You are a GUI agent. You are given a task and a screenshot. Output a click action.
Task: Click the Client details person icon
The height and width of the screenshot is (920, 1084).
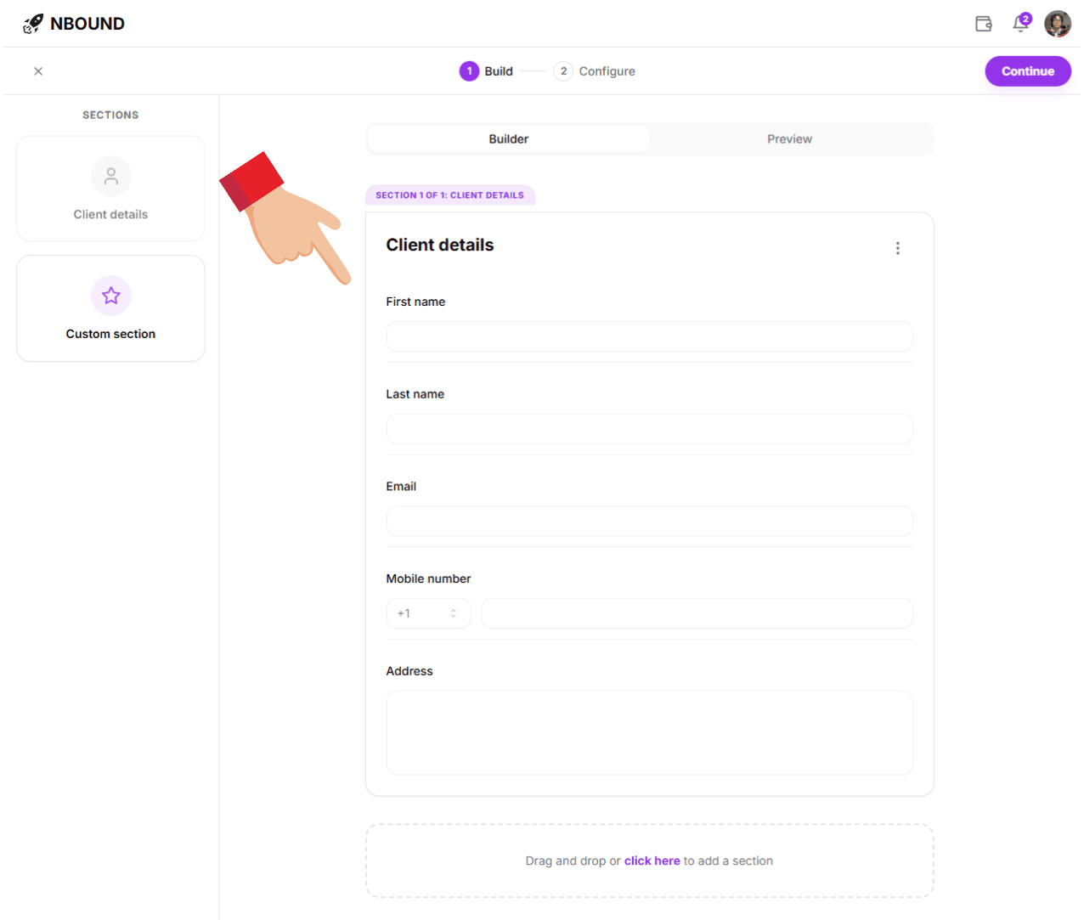point(110,177)
